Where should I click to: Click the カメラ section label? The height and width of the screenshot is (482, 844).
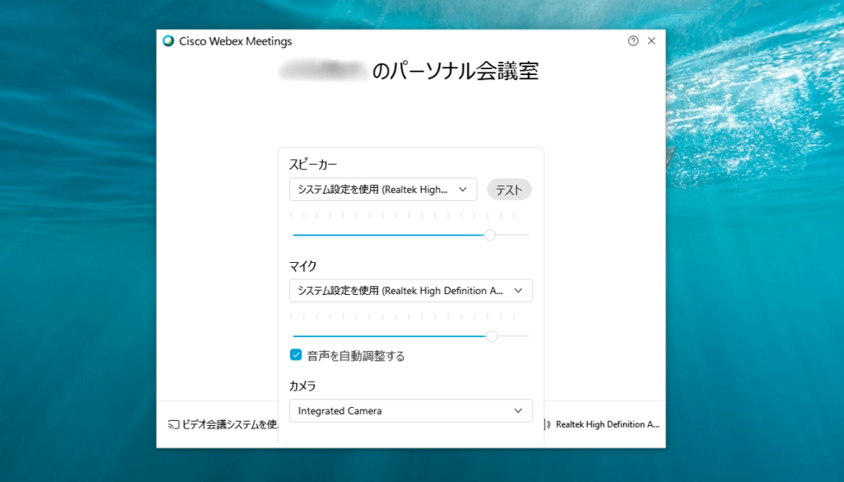coord(302,386)
